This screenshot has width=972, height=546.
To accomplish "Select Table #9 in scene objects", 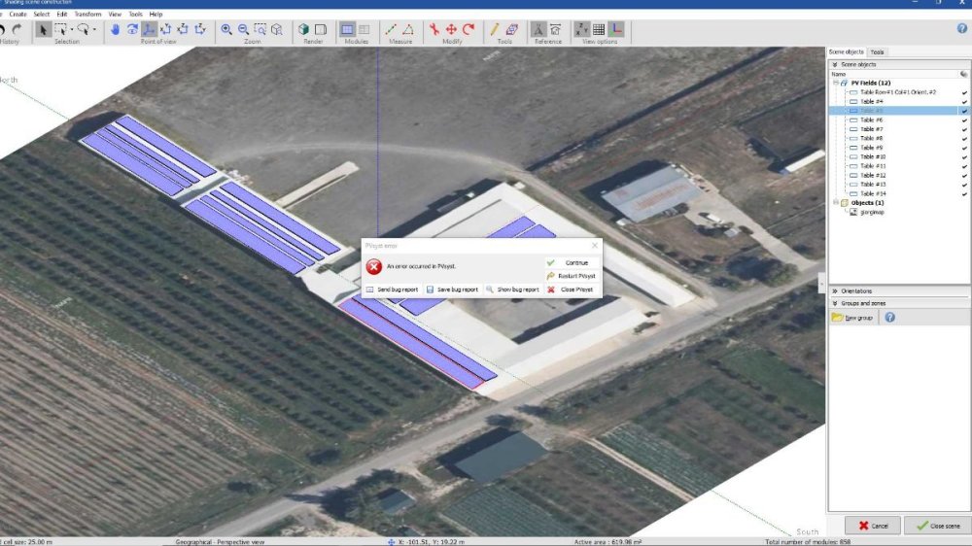I will click(872, 148).
